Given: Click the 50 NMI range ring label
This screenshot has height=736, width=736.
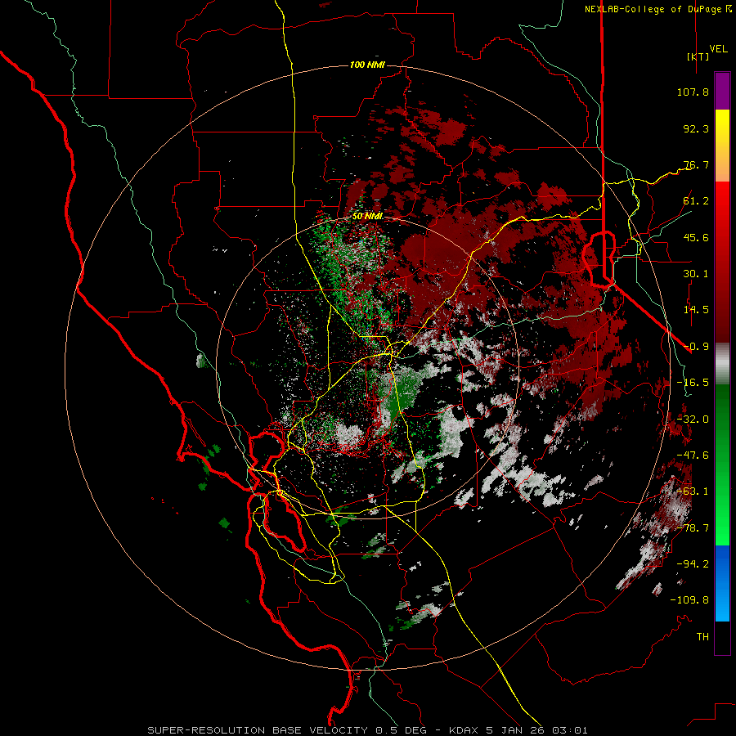Looking at the screenshot, I should [x=367, y=217].
